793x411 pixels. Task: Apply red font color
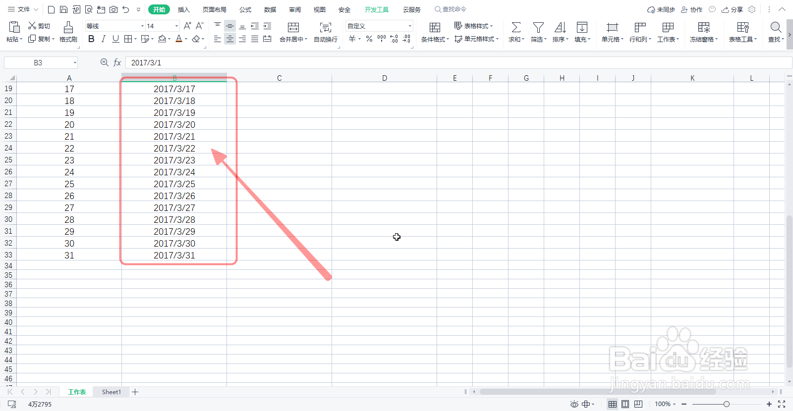(x=179, y=39)
